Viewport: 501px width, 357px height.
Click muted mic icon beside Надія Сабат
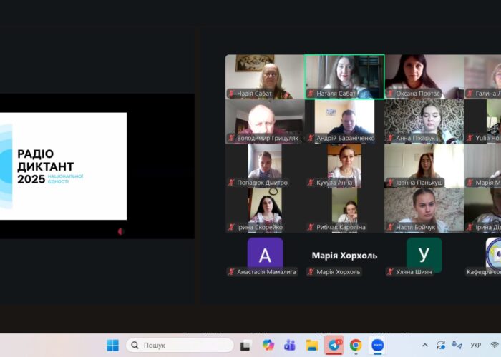[231, 94]
